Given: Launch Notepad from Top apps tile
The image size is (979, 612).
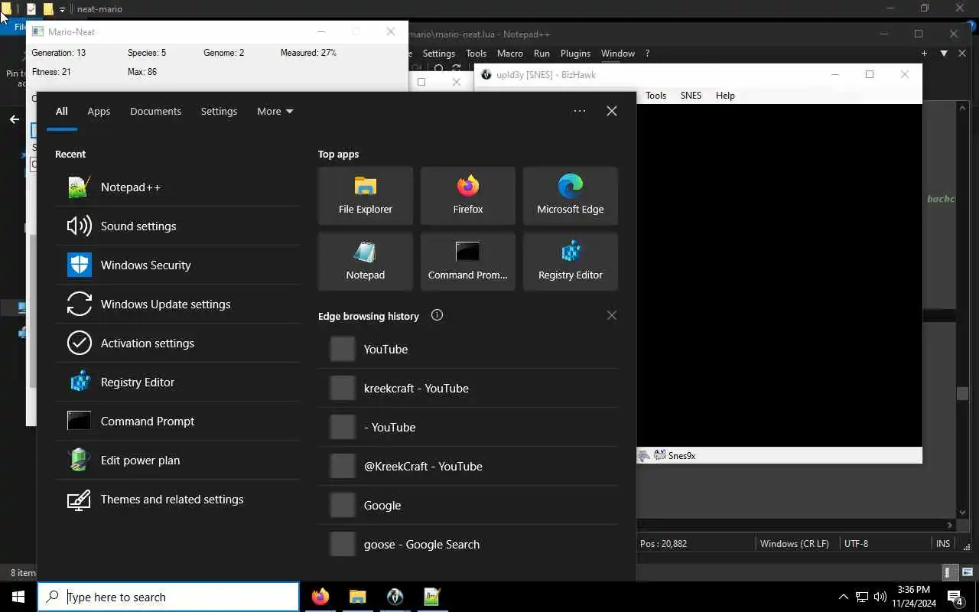Looking at the screenshot, I should click(366, 262).
